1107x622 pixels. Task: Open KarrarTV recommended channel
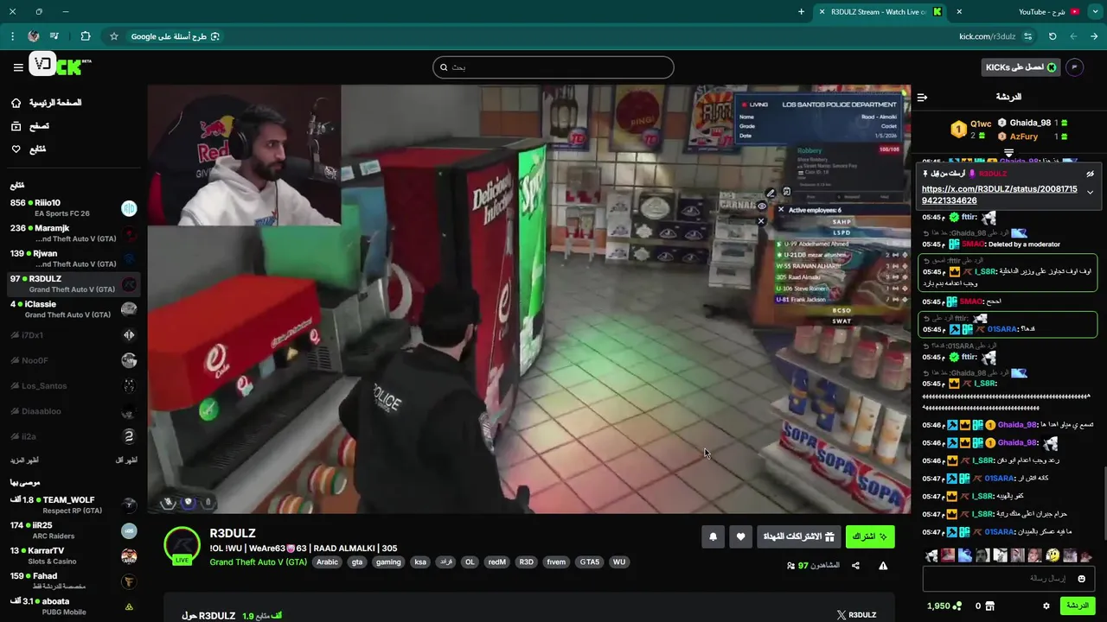[74, 555]
